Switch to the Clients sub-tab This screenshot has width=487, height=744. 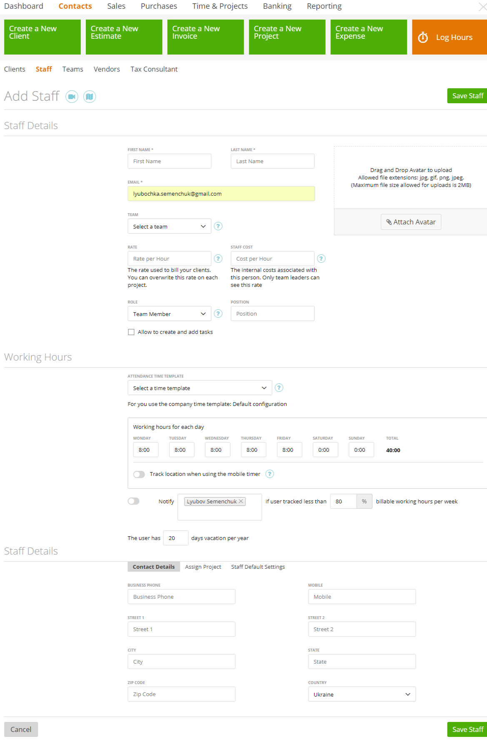click(x=15, y=69)
